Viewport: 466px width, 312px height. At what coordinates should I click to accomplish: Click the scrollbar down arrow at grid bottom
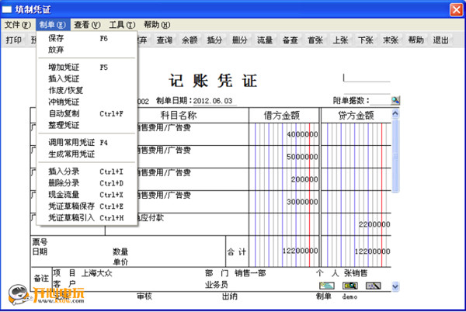pos(395,286)
